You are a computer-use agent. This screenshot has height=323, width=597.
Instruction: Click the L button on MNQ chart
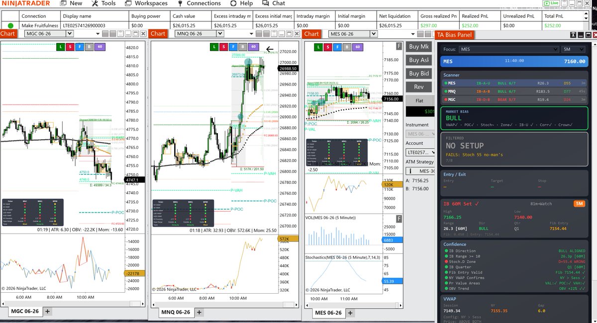pos(213,47)
